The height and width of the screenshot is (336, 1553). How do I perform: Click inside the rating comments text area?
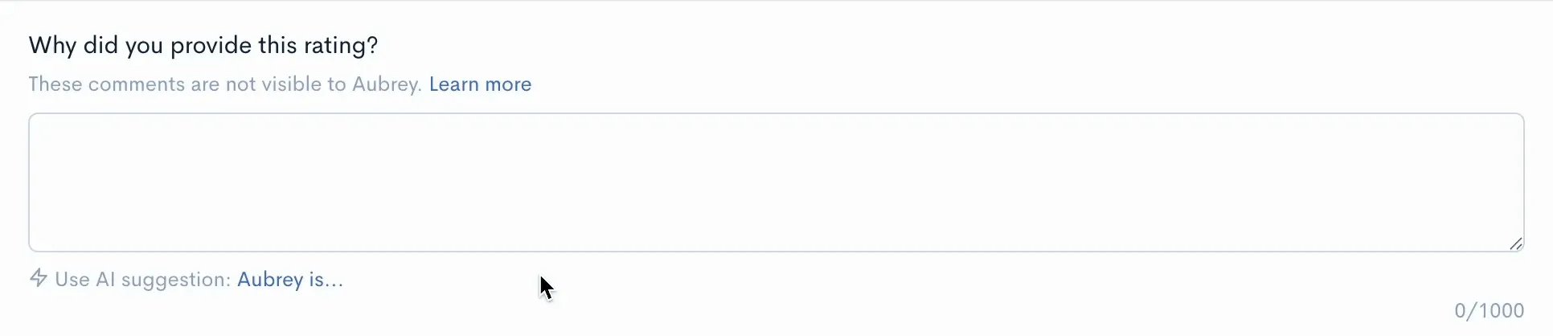click(776, 182)
